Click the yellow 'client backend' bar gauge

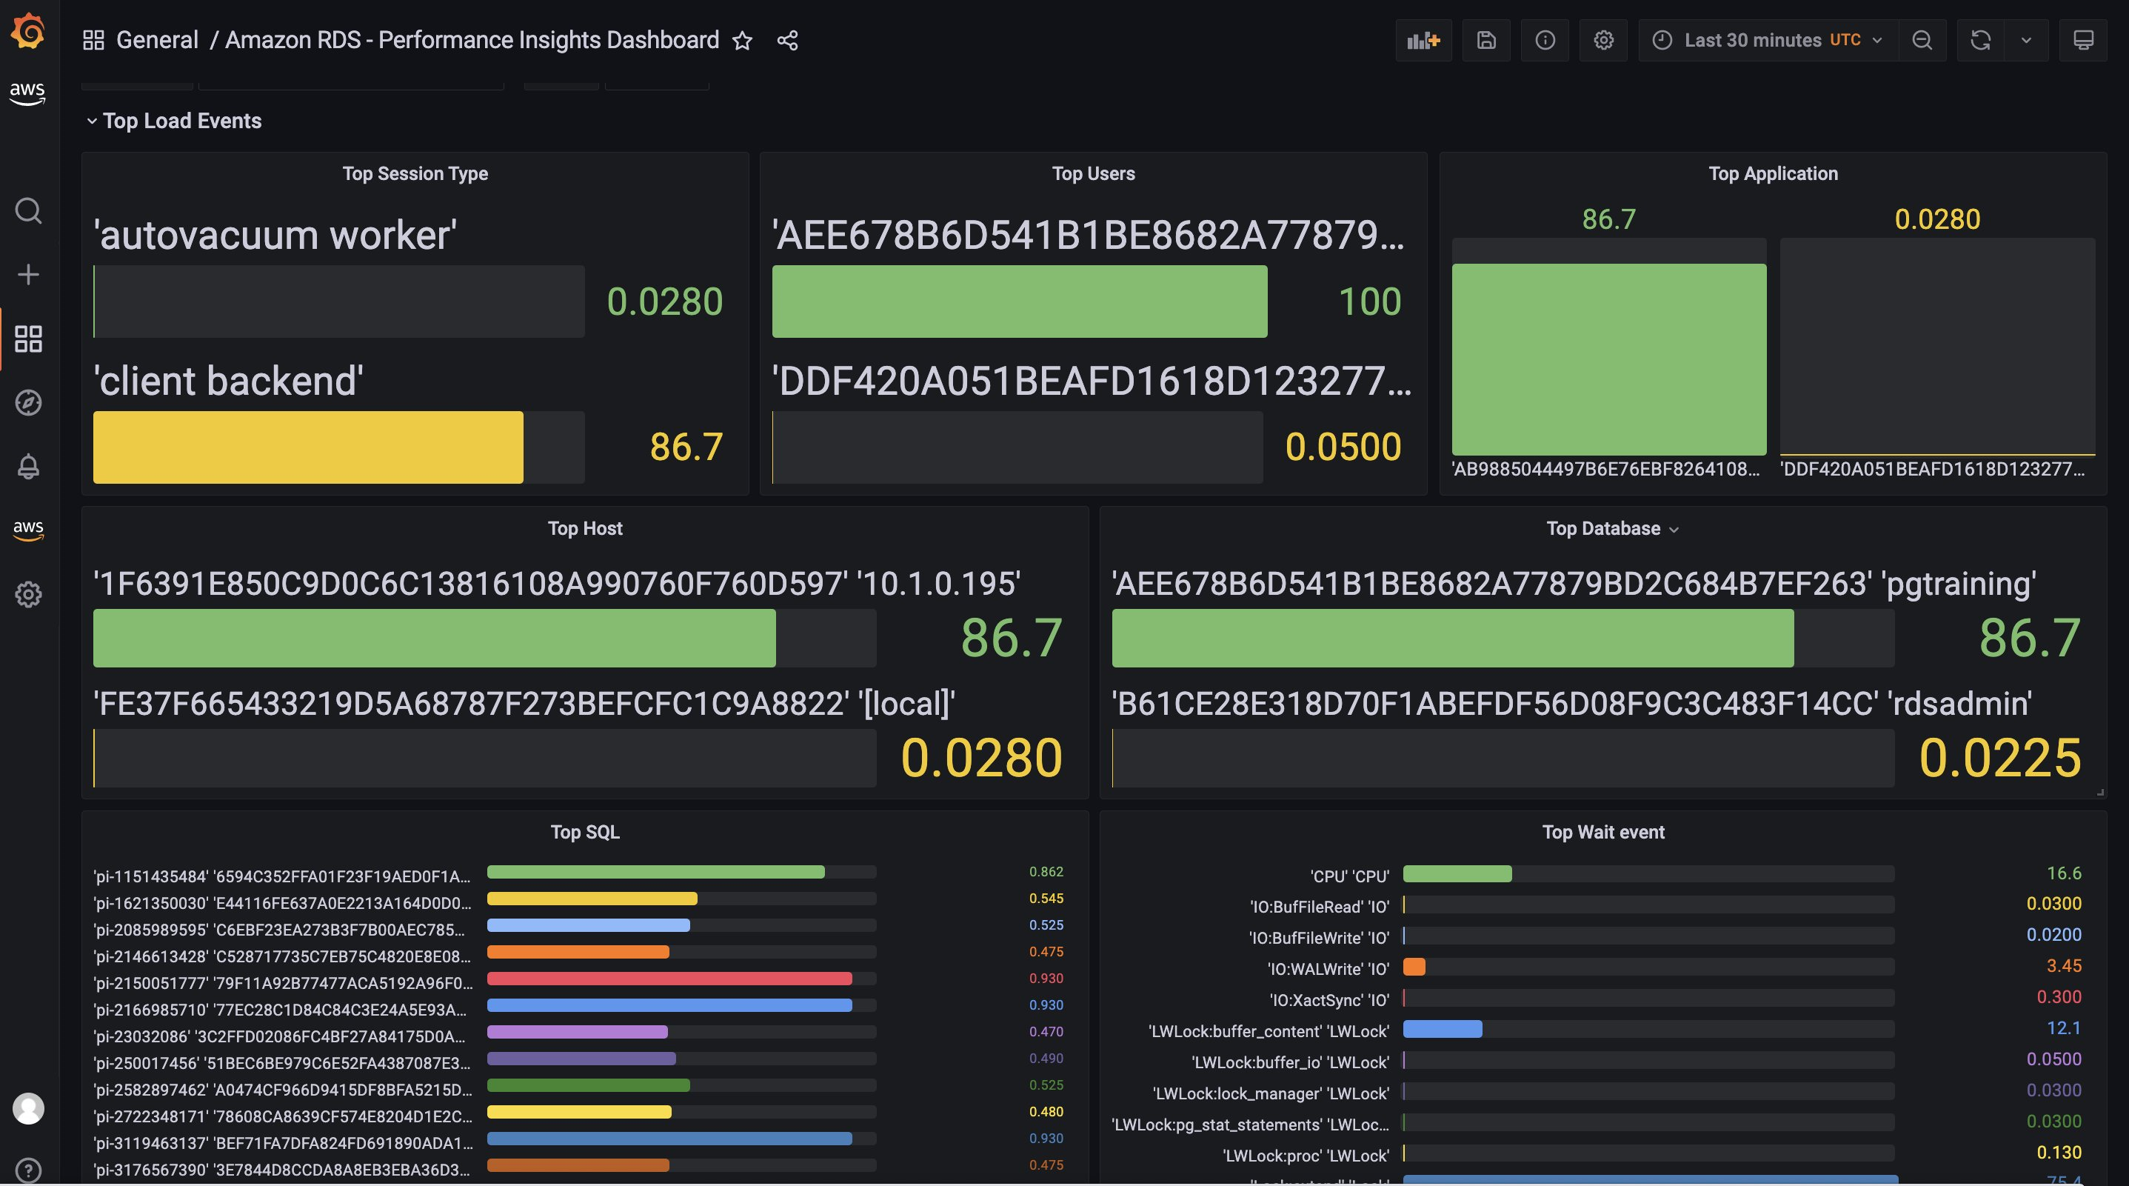click(308, 447)
